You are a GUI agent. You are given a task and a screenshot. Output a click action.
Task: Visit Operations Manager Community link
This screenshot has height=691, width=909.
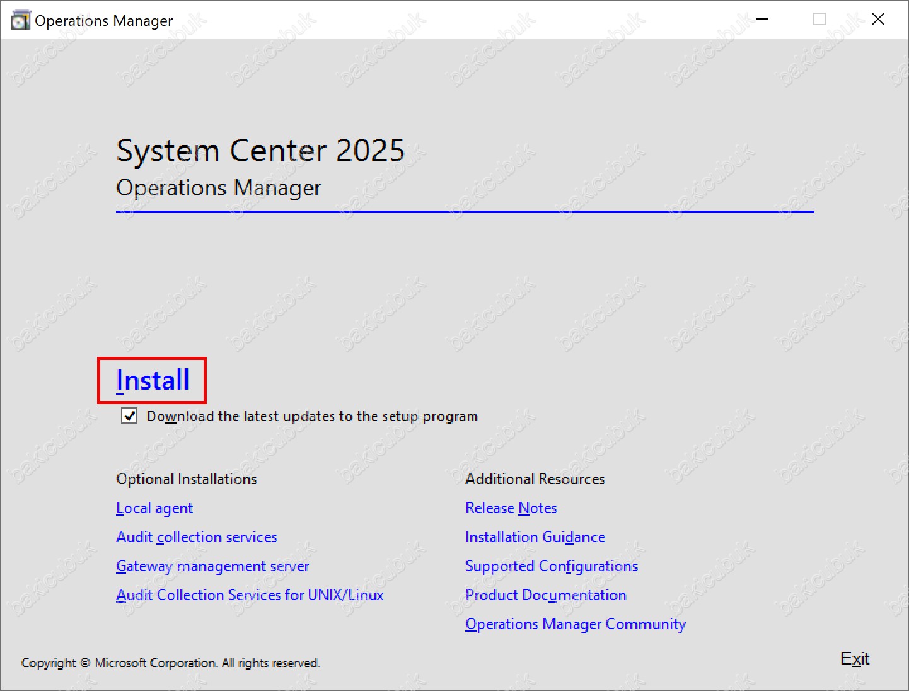tap(576, 624)
